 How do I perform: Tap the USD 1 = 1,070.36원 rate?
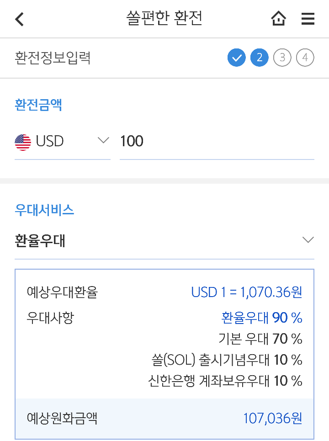click(247, 292)
